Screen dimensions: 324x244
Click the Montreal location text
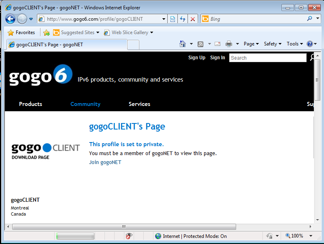[x=20, y=208]
